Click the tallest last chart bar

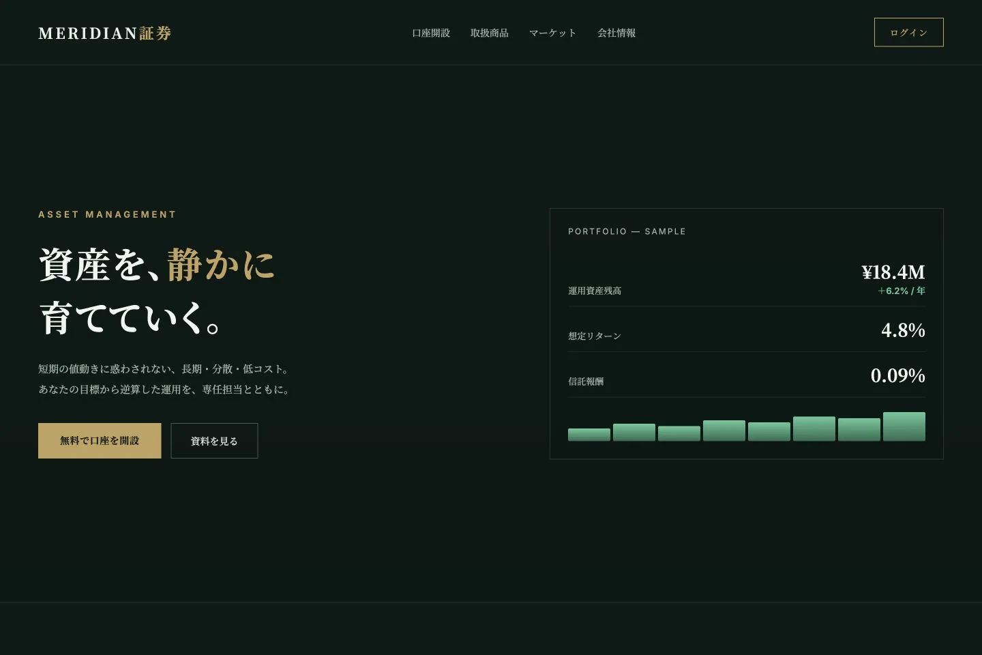point(904,426)
